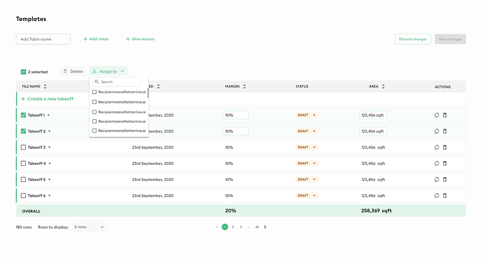Click Create a new takeoff
The width and height of the screenshot is (482, 262).
[48, 99]
